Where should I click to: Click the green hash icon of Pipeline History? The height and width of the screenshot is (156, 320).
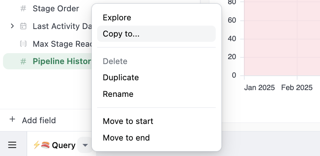pos(23,61)
